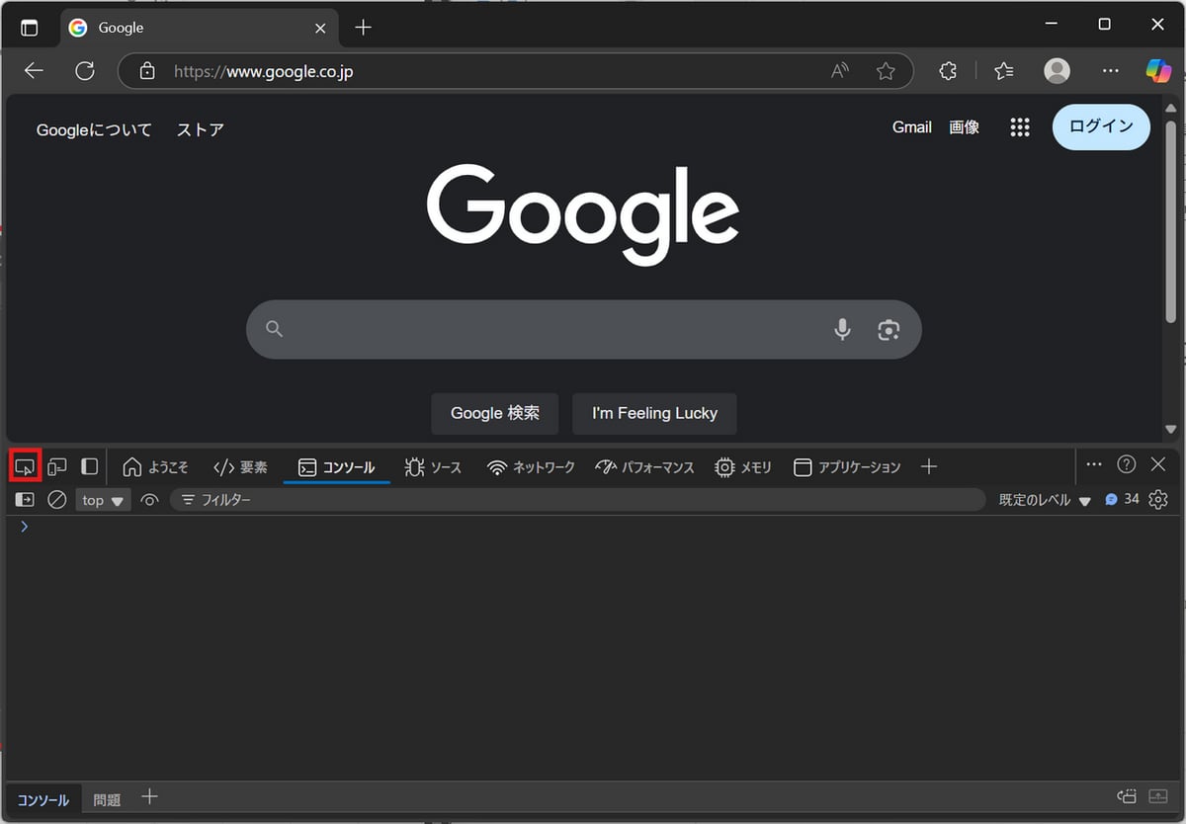Select the Google browser tab
The image size is (1186, 824).
(199, 28)
